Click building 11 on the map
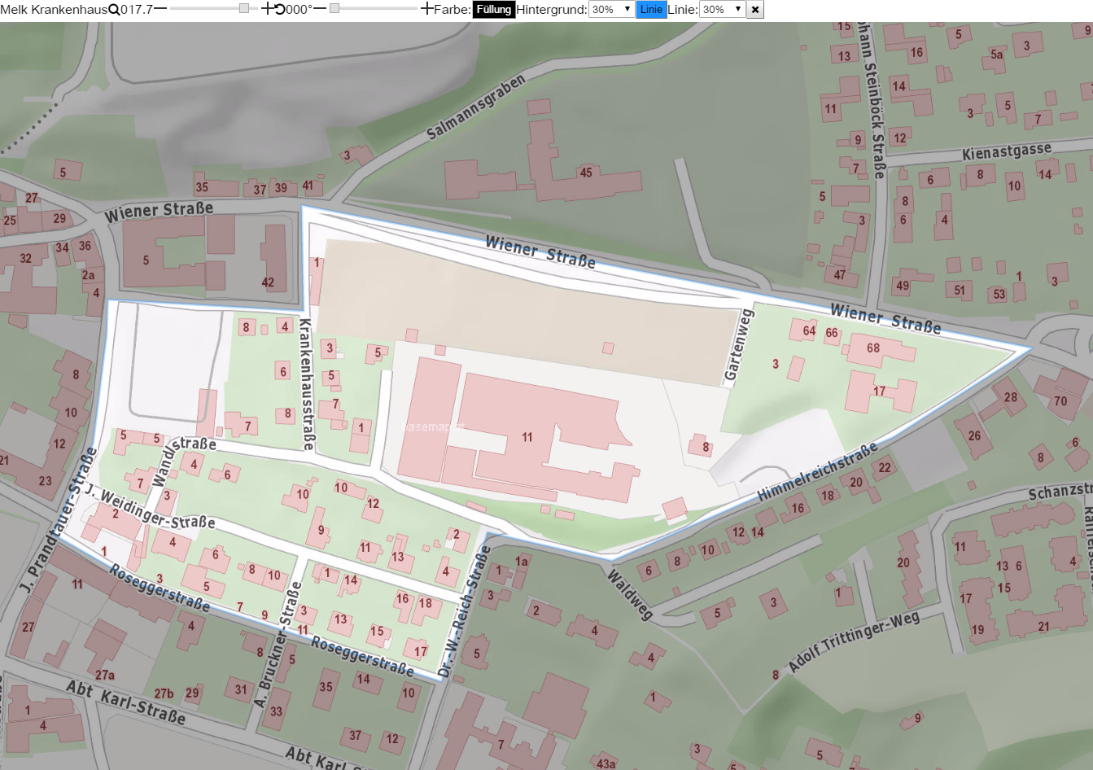The width and height of the screenshot is (1093, 770). (526, 438)
